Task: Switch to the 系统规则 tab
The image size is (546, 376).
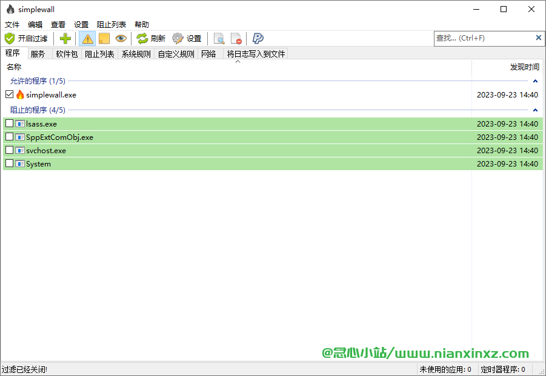Action: coord(136,54)
